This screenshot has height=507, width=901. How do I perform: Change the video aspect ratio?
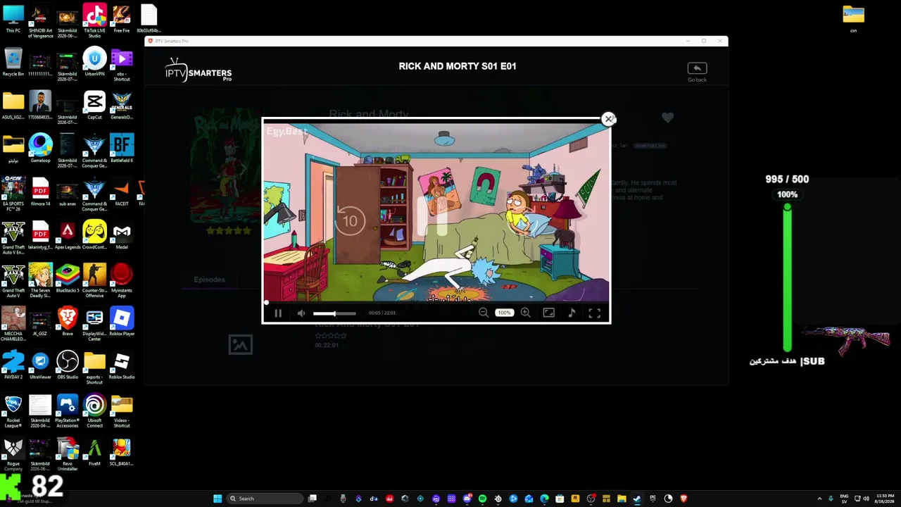pyautogui.click(x=548, y=313)
